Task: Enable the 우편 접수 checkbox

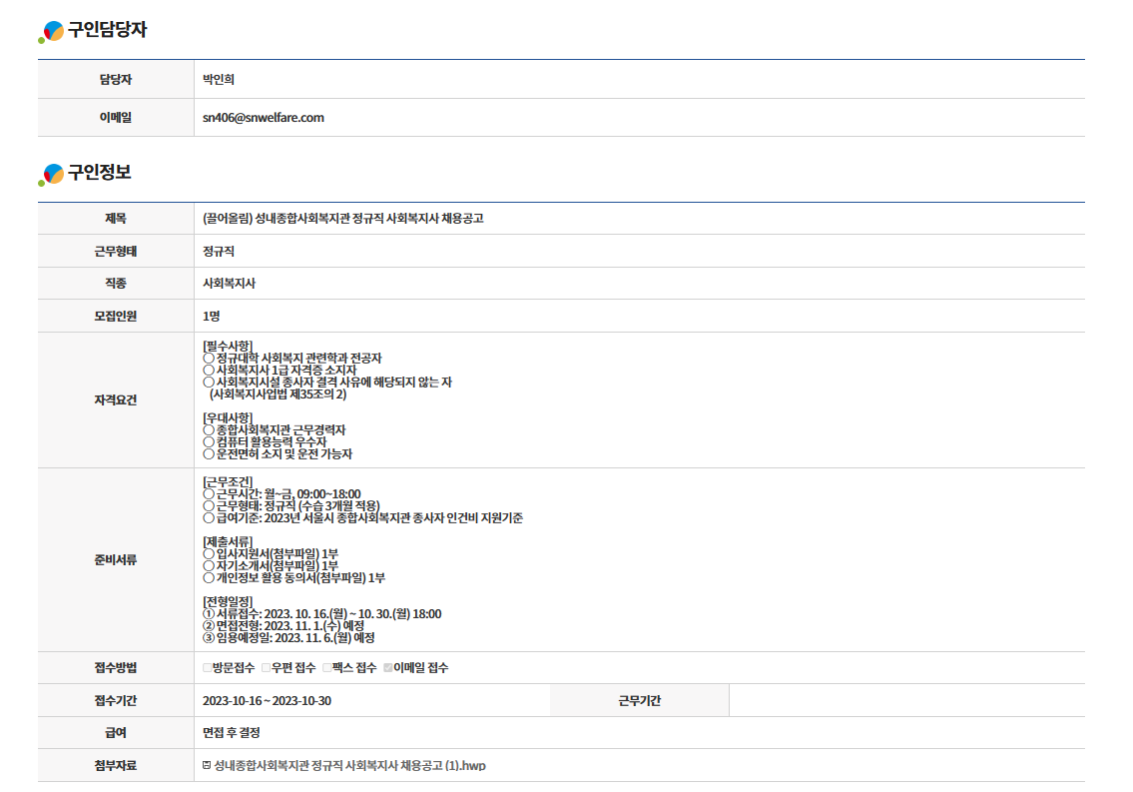Action: [x=266, y=668]
